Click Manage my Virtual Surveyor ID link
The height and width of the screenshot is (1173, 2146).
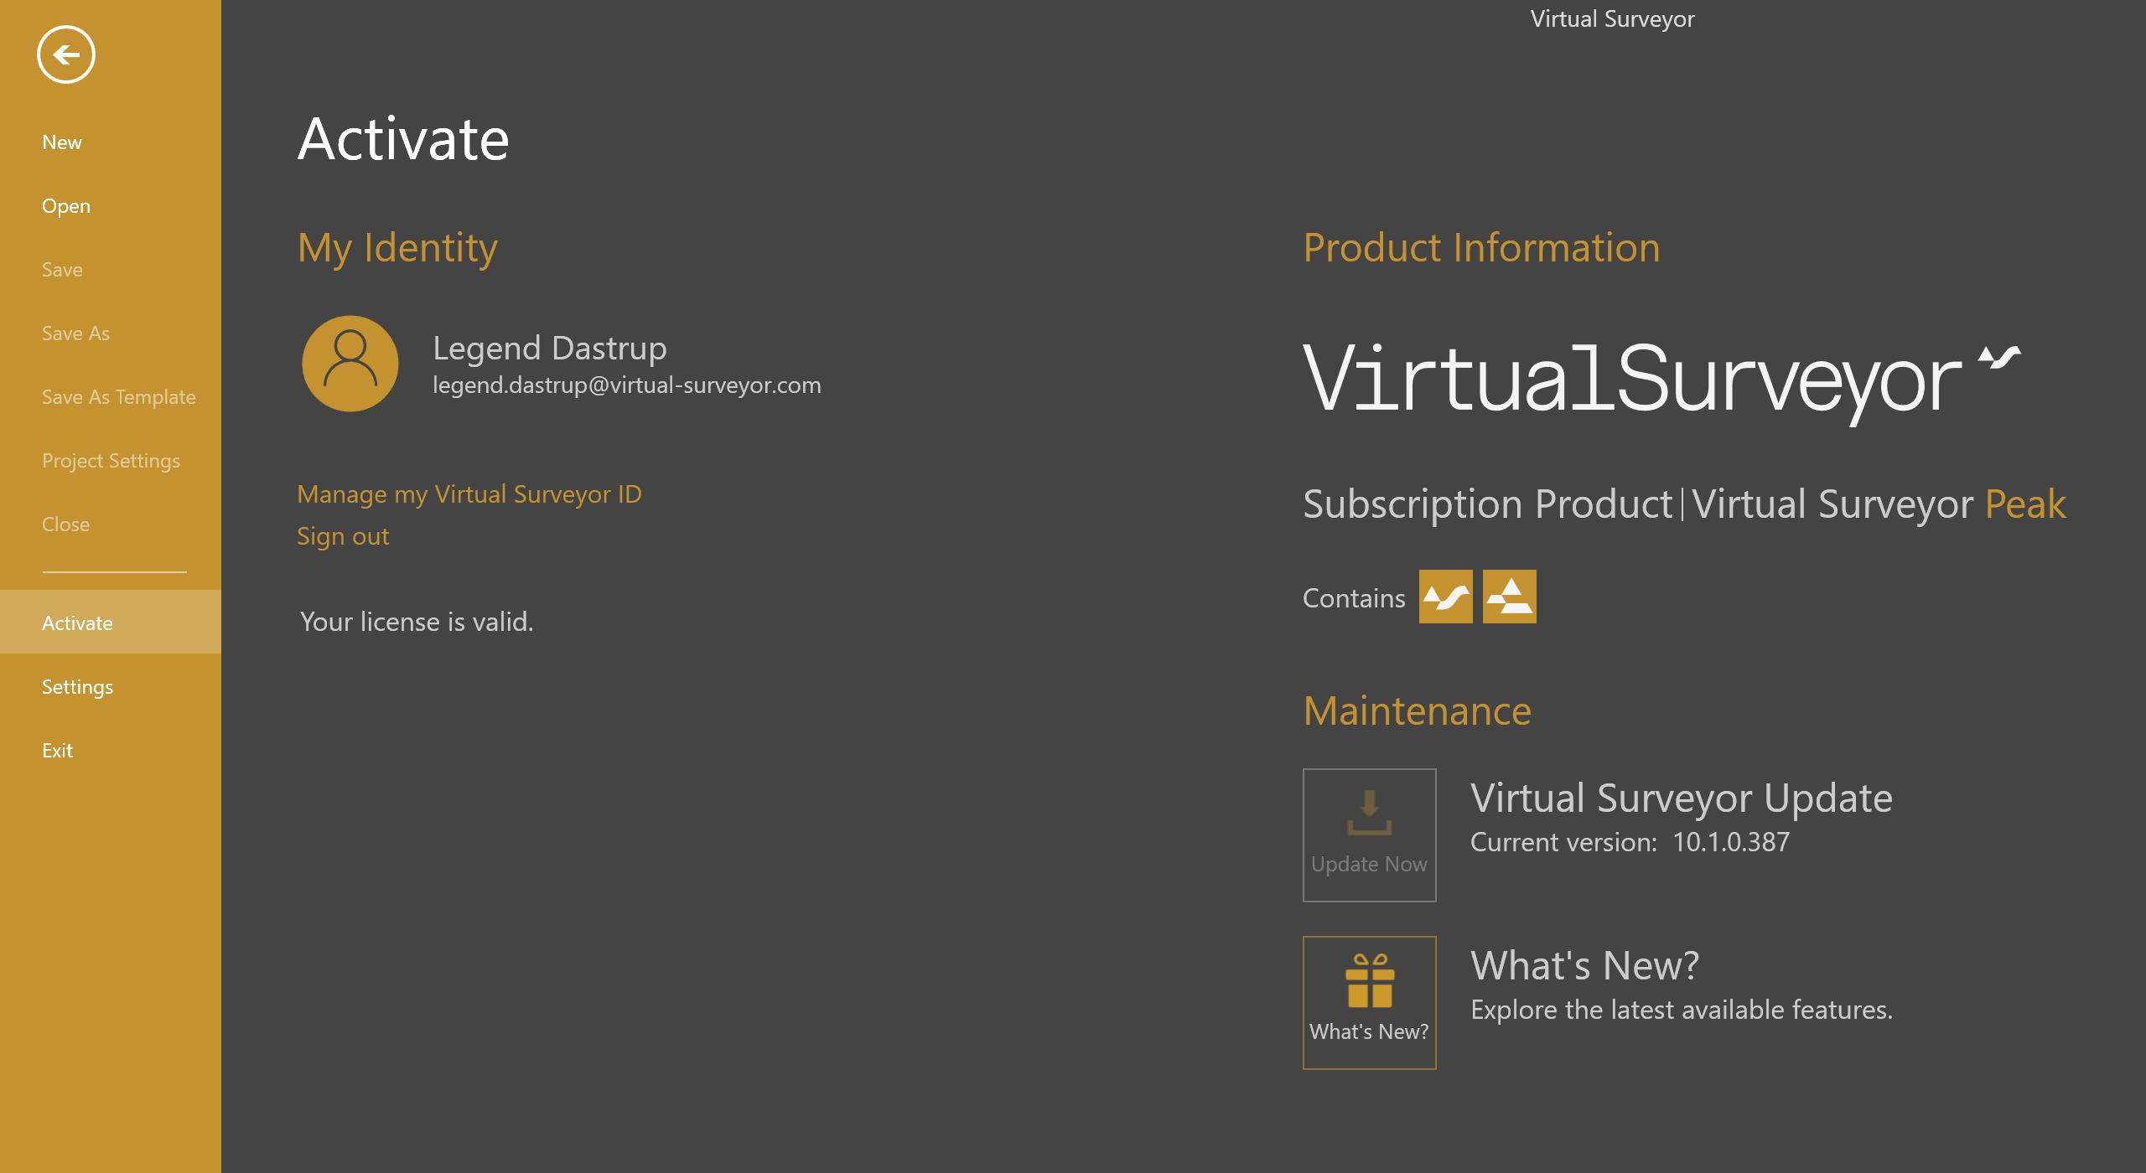point(469,494)
